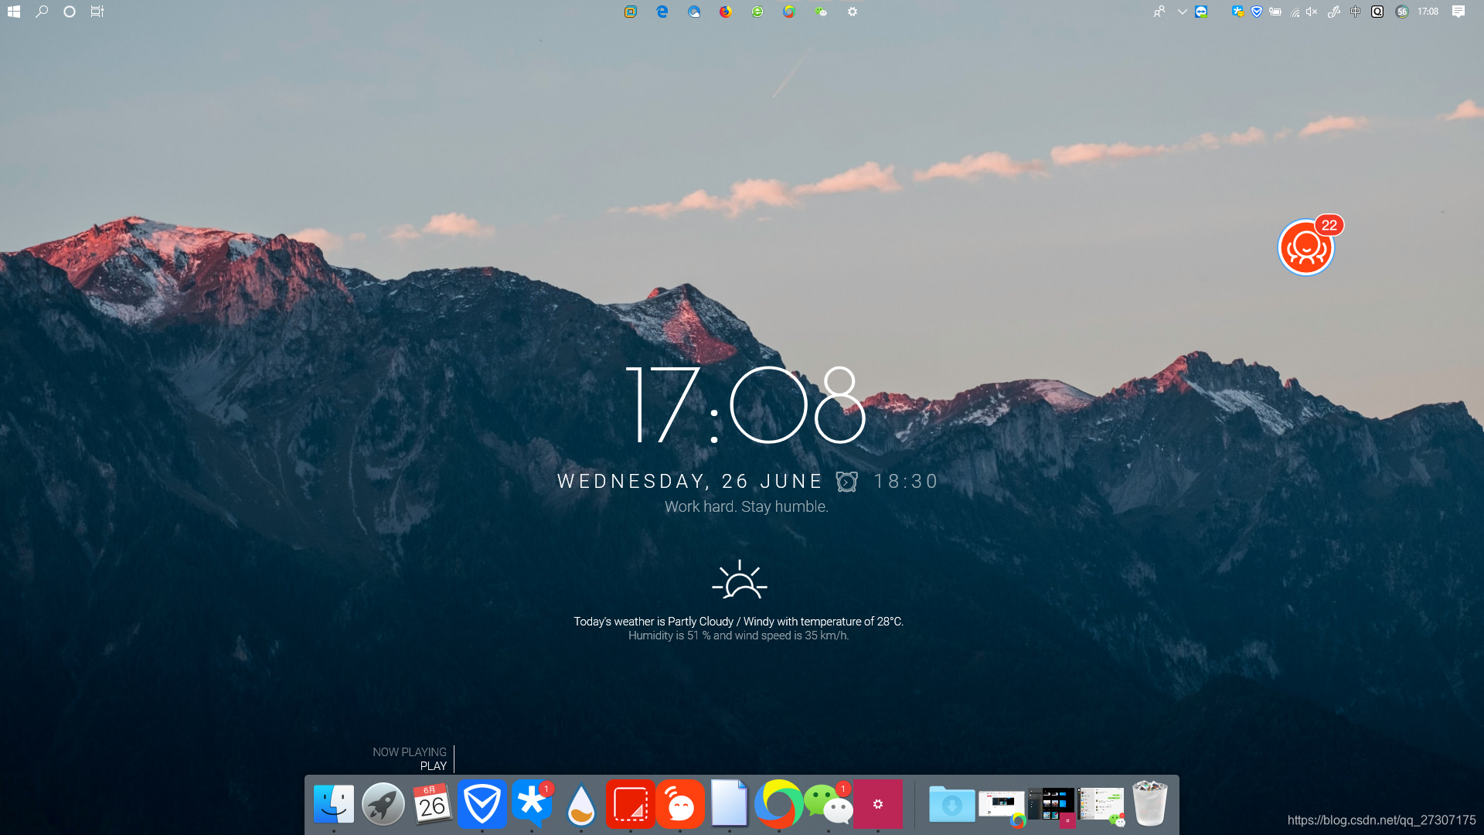Open Finder from the dock
This screenshot has height=835, width=1484.
tap(334, 804)
